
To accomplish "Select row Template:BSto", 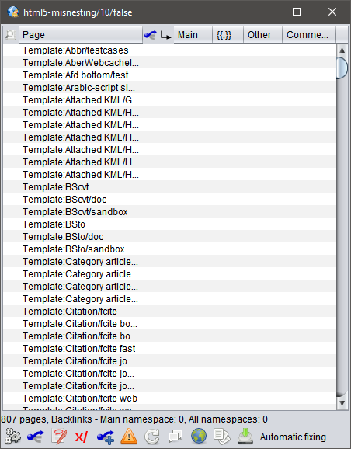I will click(x=169, y=224).
